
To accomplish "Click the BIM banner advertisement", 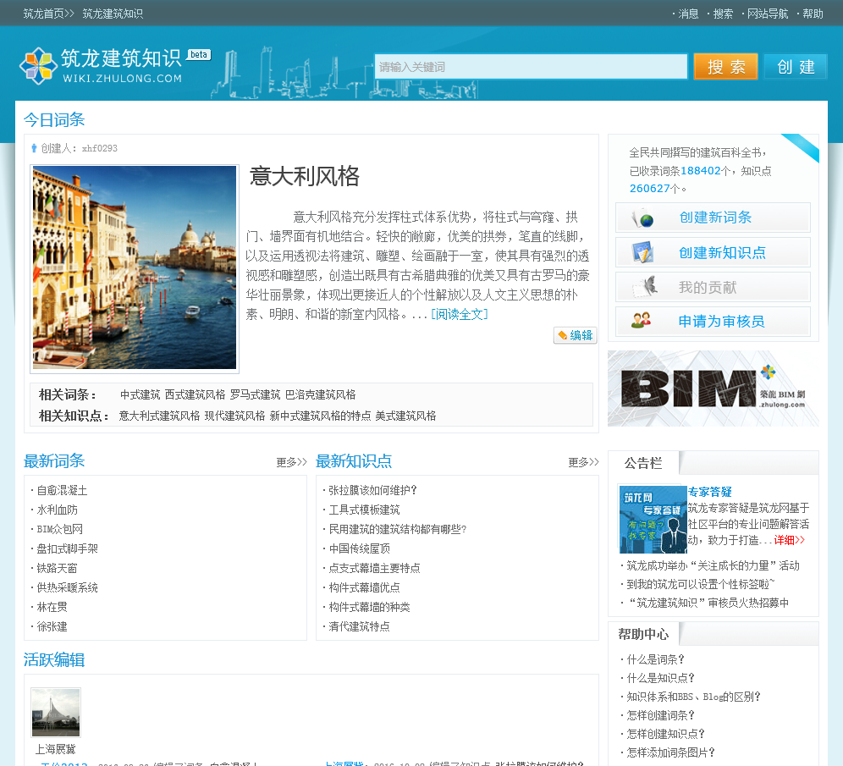I will point(713,389).
